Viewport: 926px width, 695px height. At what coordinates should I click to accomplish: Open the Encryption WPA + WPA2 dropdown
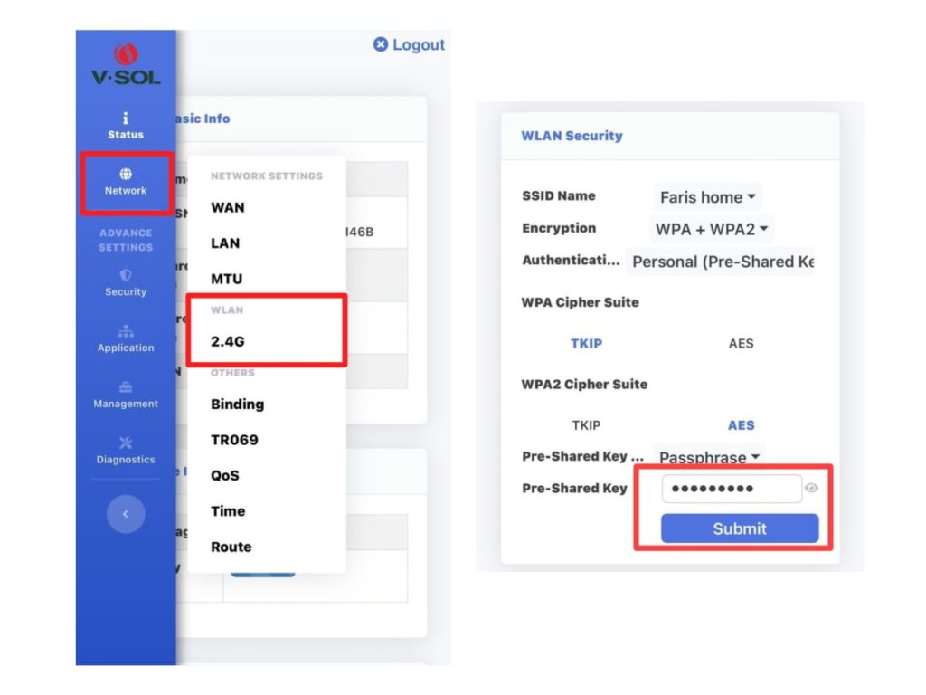(x=712, y=230)
